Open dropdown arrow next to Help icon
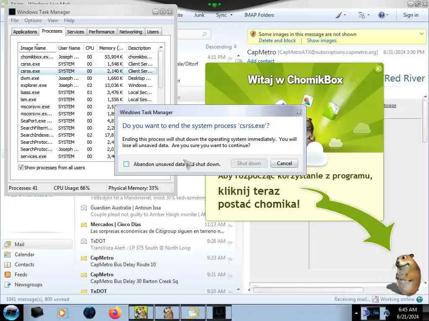The height and width of the screenshot is (321, 429). 387,15
